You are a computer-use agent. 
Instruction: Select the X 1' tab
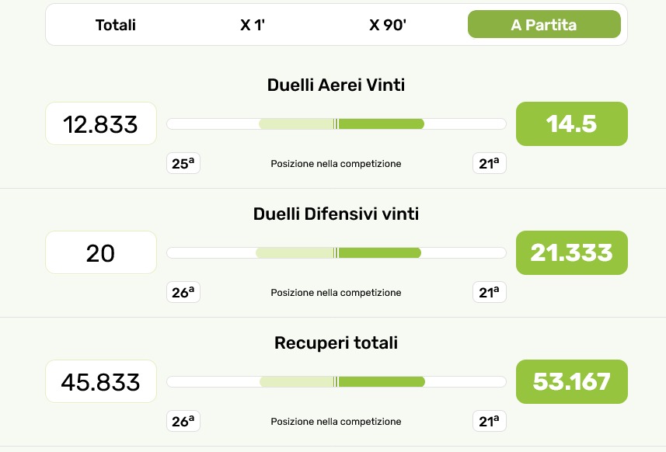click(253, 25)
